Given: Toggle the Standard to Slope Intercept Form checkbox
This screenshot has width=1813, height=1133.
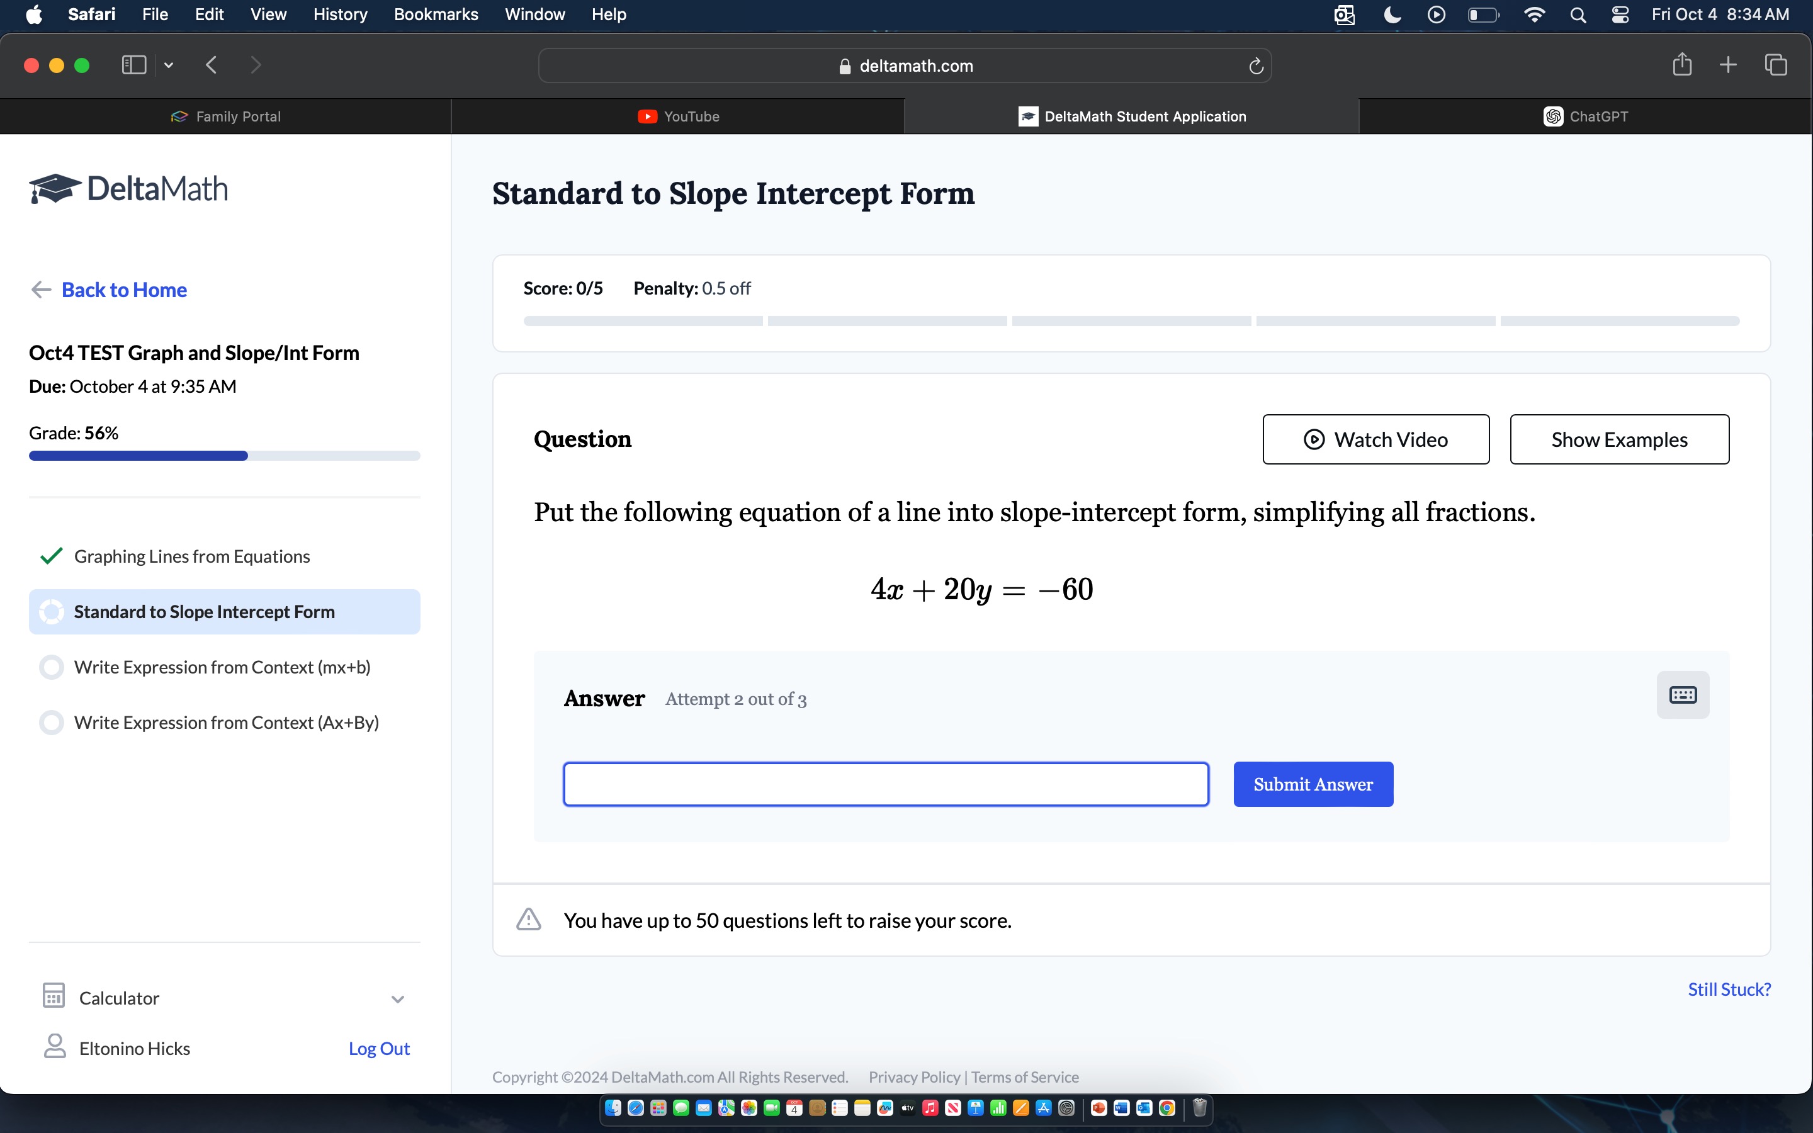Looking at the screenshot, I should click(52, 611).
